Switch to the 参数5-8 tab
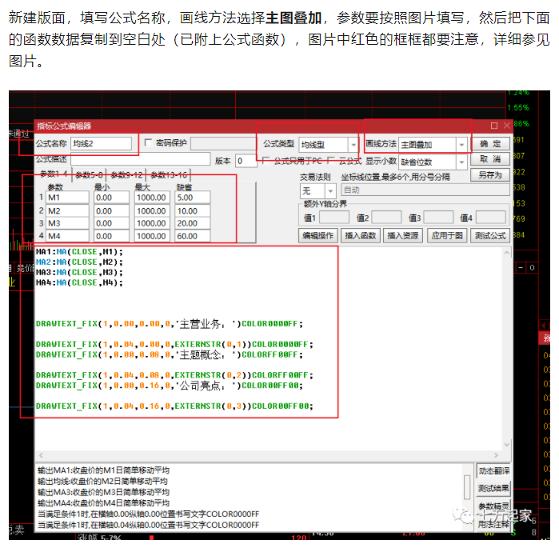This screenshot has width=559, height=548. [89, 175]
